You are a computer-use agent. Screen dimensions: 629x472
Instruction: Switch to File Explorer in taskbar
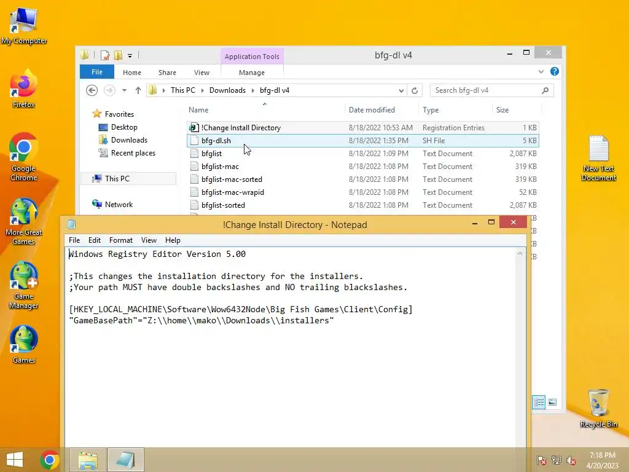(88, 460)
